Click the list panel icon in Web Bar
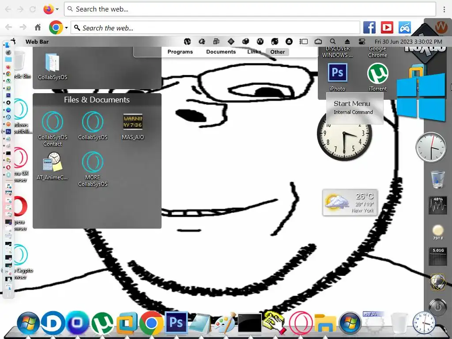452x339 pixels. coord(304,41)
